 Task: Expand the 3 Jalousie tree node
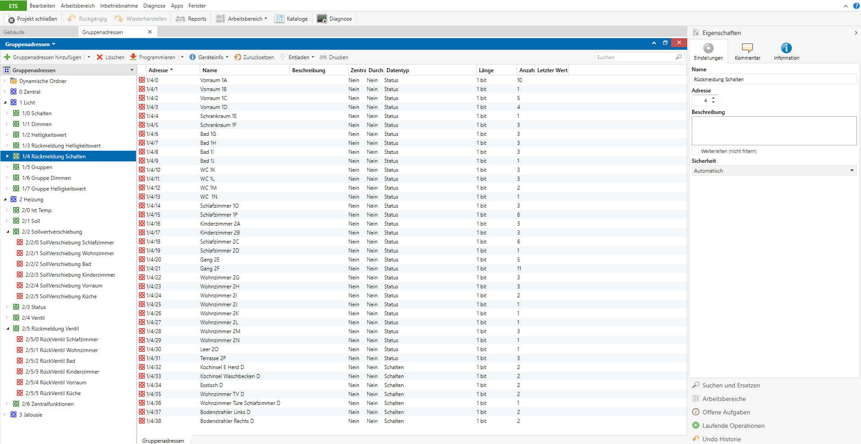coord(5,415)
